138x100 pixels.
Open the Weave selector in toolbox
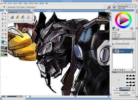tap(6, 51)
